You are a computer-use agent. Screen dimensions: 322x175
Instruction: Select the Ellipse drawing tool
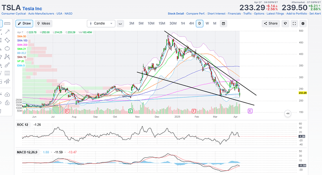tap(7, 49)
